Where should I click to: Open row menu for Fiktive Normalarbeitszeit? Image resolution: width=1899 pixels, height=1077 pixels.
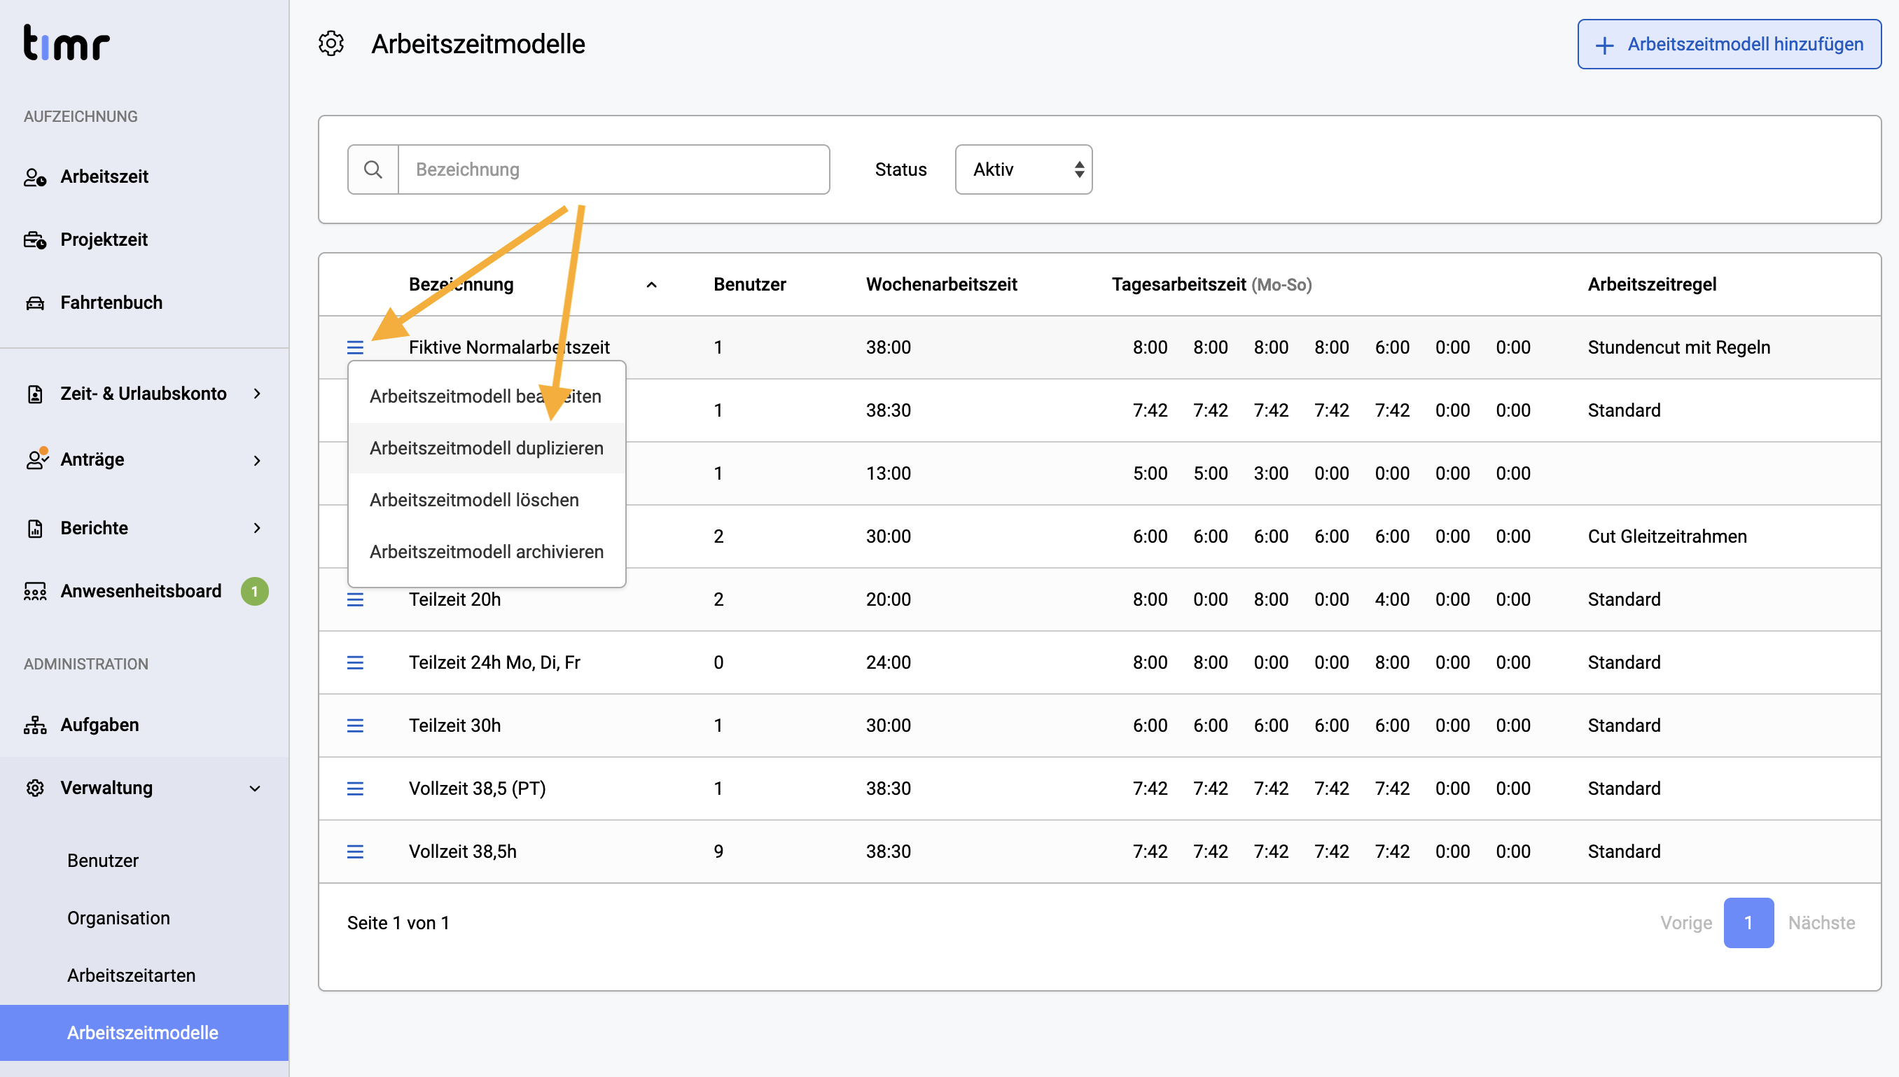355,347
